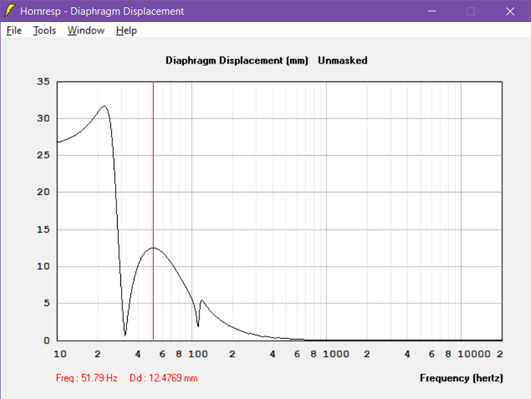531x399 pixels.
Task: Click the 'Frequency (hertz)' axis label
Action: click(461, 378)
